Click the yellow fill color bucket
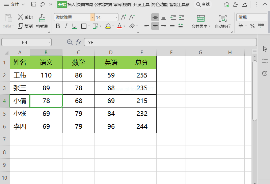This screenshot has width=270, height=184. pos(108,26)
